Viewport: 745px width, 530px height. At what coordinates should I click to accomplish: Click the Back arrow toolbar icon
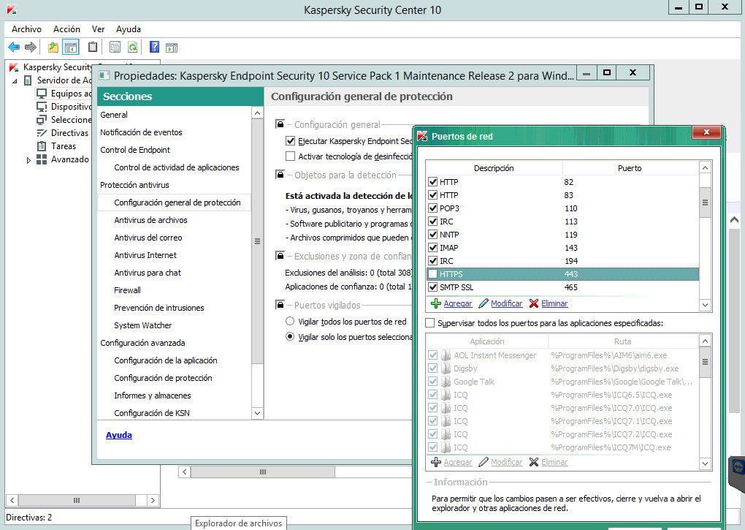[14, 48]
